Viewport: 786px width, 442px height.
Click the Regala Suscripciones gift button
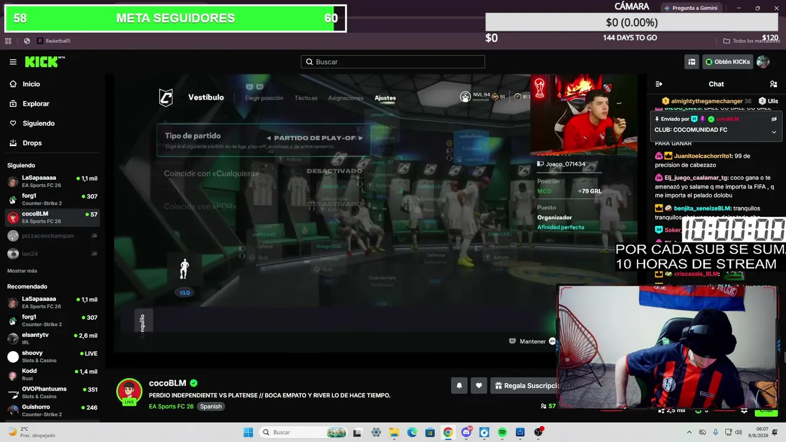pyautogui.click(x=525, y=386)
